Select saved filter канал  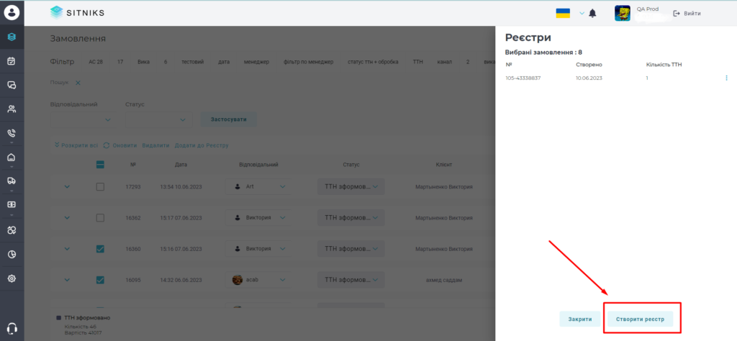[x=444, y=62]
